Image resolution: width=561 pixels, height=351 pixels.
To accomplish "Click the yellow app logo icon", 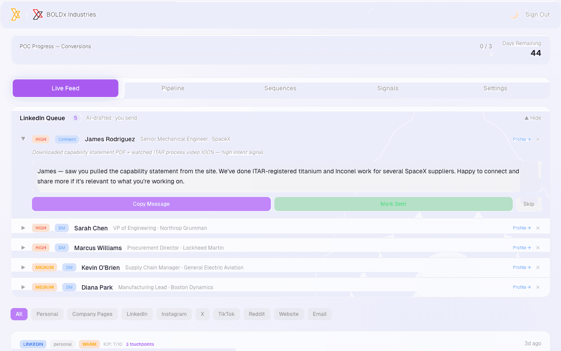I will click(16, 14).
